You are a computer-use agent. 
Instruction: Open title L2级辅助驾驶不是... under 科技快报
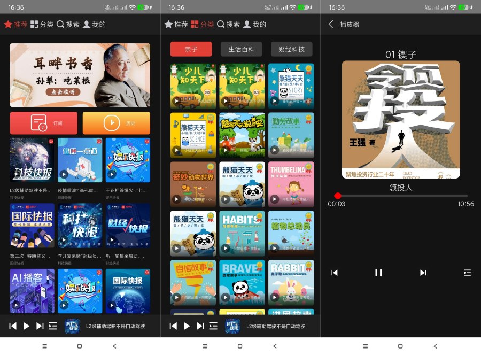30,191
